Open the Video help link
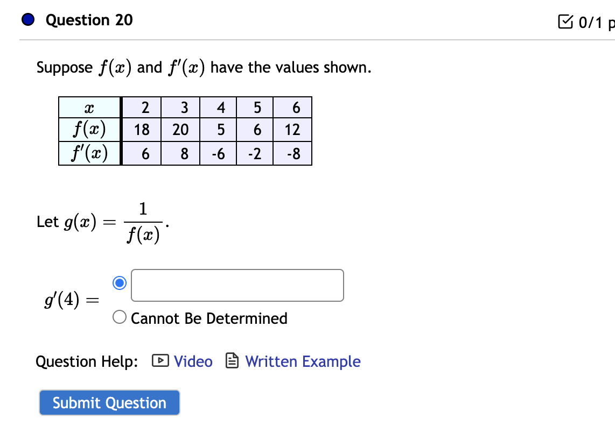615x440 pixels. (191, 361)
